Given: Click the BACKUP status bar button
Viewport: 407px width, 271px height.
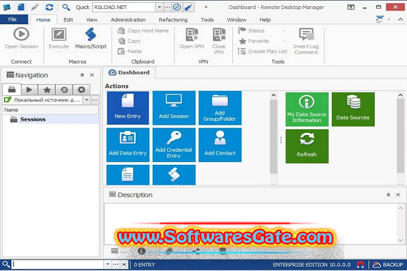Looking at the screenshot, I should [388, 265].
